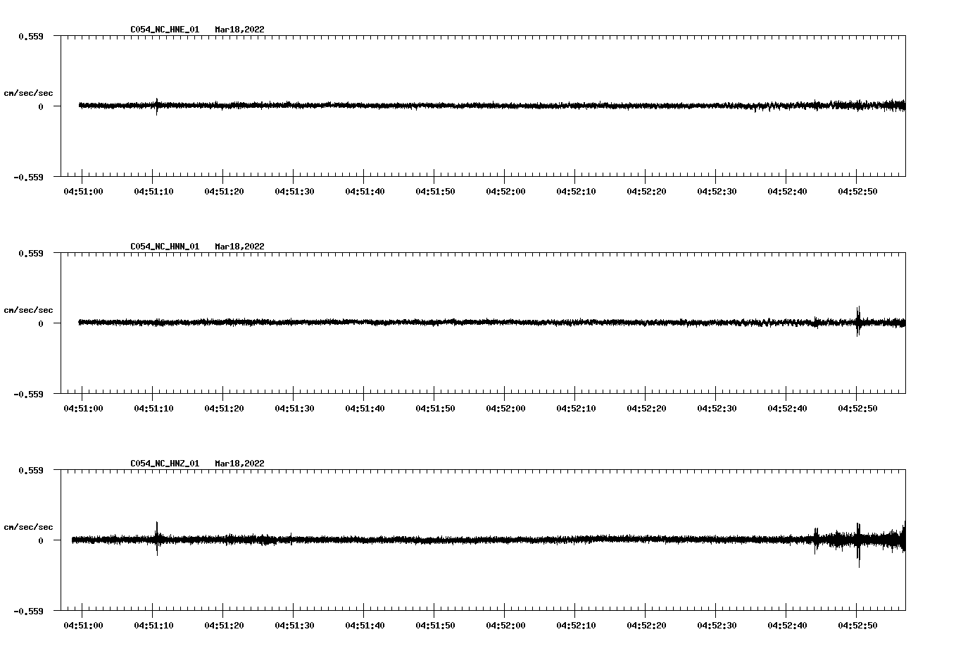Click the 04:52:20 time label under the HNE plot

[646, 192]
